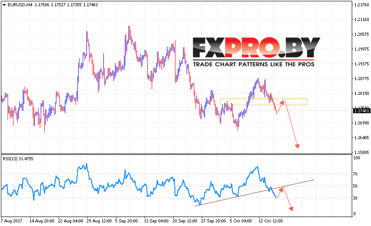The image size is (371, 226).
Task: Click the 1.21760 price axis label
Action: (362, 5)
